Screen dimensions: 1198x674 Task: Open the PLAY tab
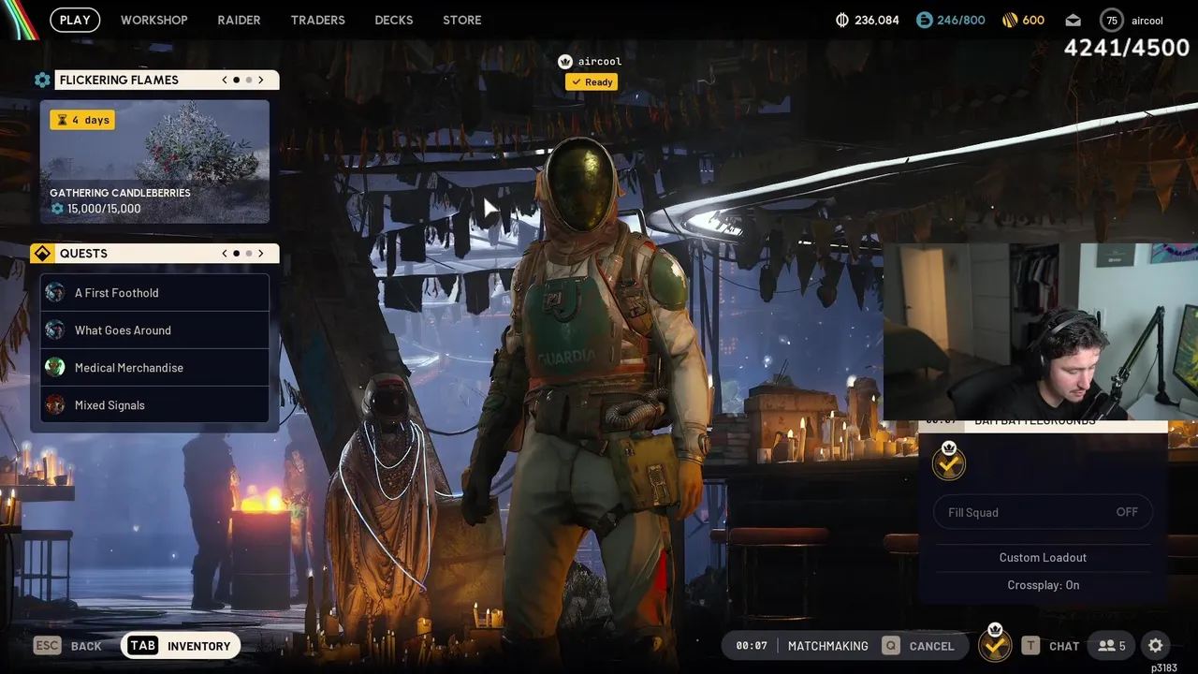tap(75, 20)
